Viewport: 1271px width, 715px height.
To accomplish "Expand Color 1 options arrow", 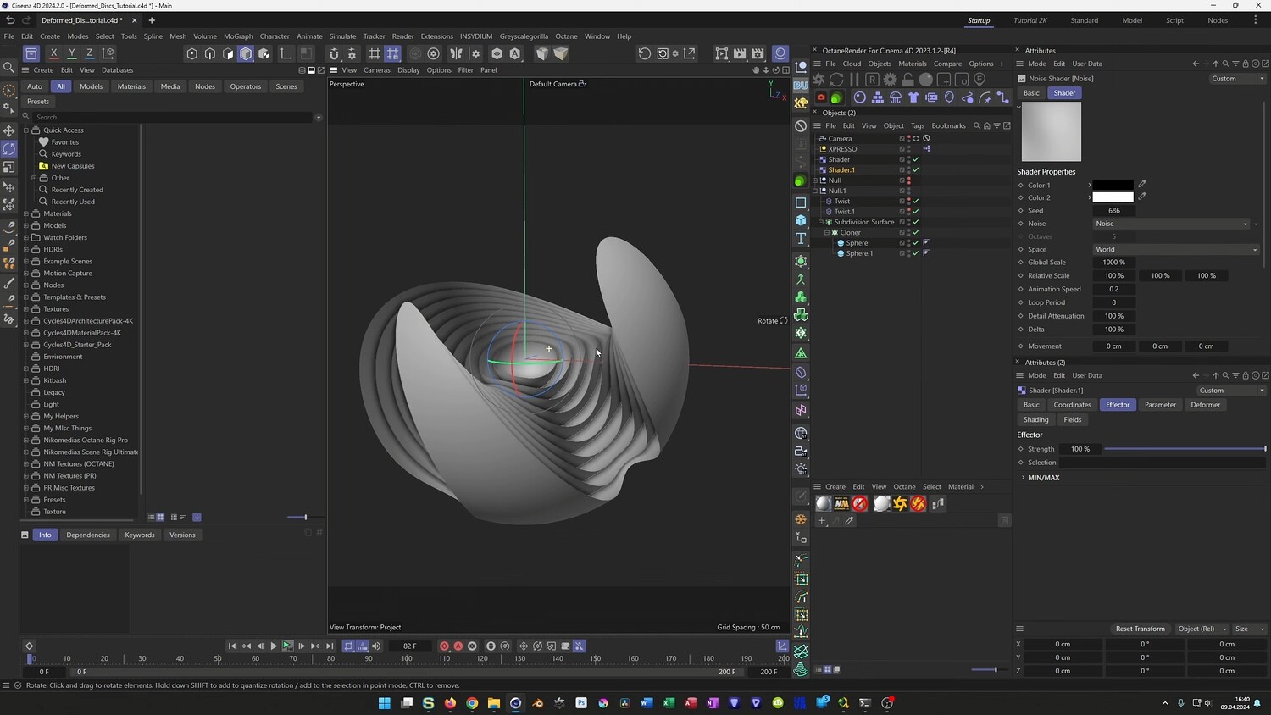I will pos(1090,185).
